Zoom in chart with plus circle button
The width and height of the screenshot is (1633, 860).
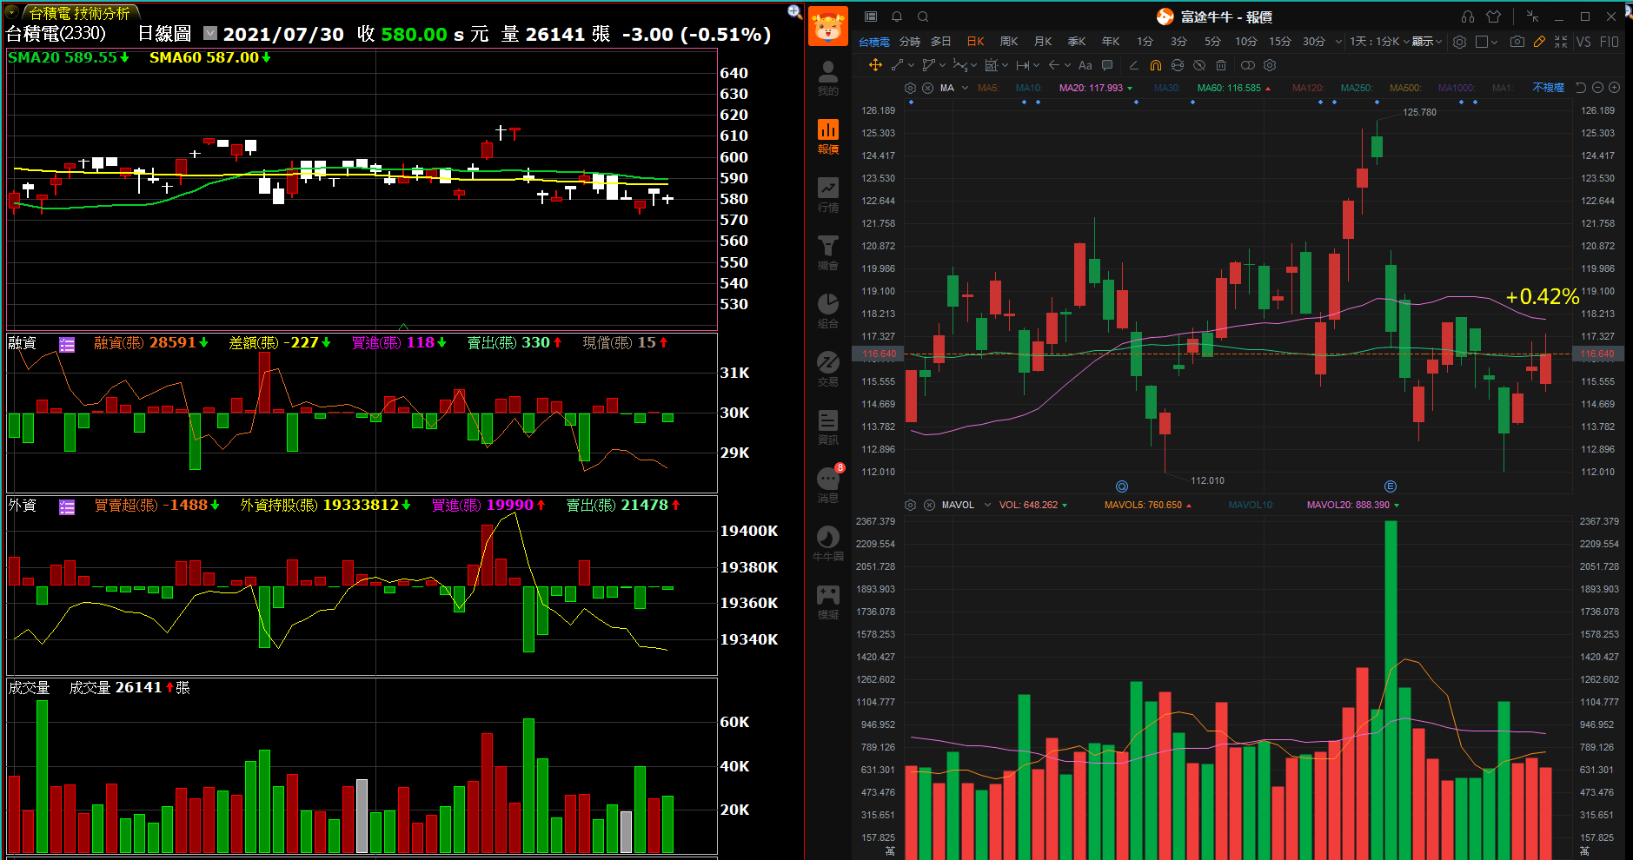click(1614, 88)
